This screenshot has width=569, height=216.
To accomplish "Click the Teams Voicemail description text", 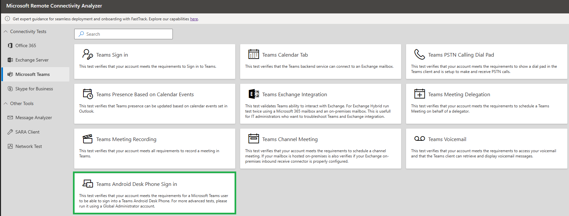I will (x=484, y=153).
